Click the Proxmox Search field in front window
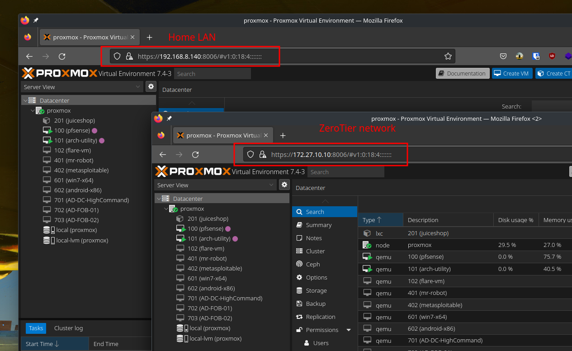 tap(346, 172)
